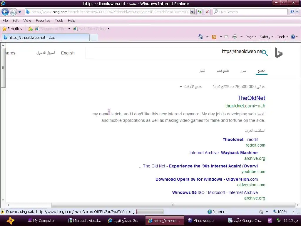Open Download Opera 36 for Windows link
301x226 pixels.
(207, 179)
